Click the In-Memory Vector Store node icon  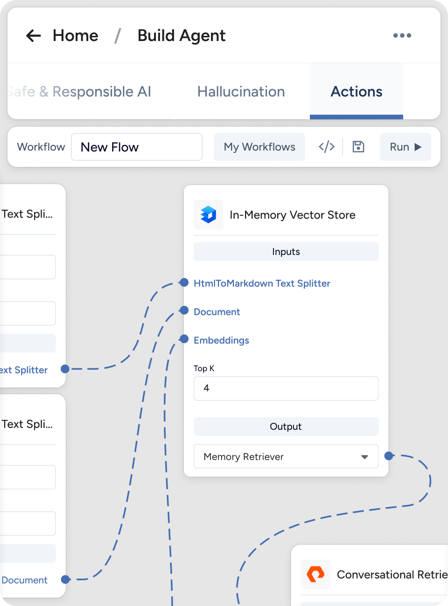point(208,214)
